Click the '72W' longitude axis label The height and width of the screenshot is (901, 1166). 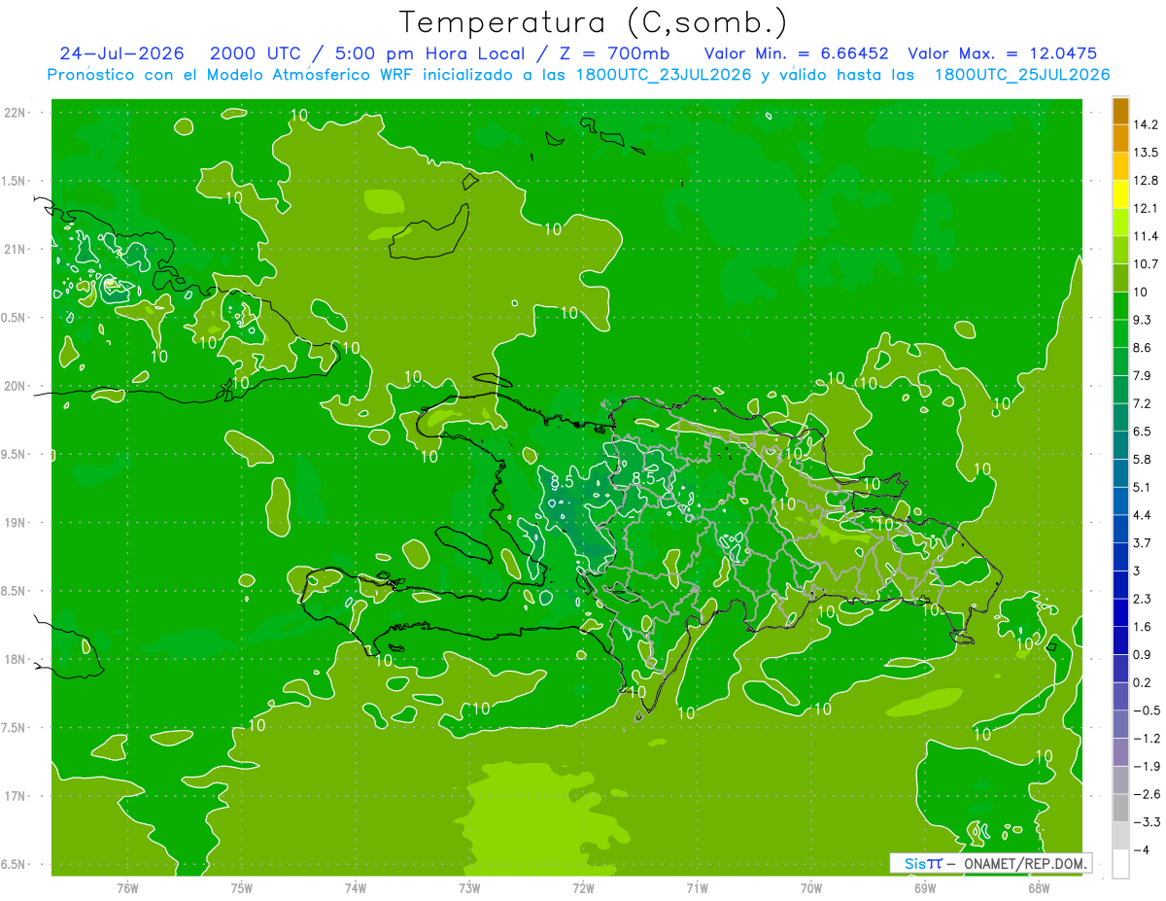(x=583, y=889)
